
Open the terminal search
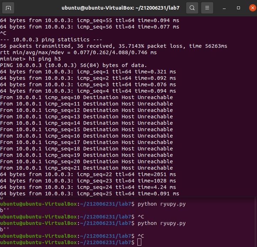(192, 8)
